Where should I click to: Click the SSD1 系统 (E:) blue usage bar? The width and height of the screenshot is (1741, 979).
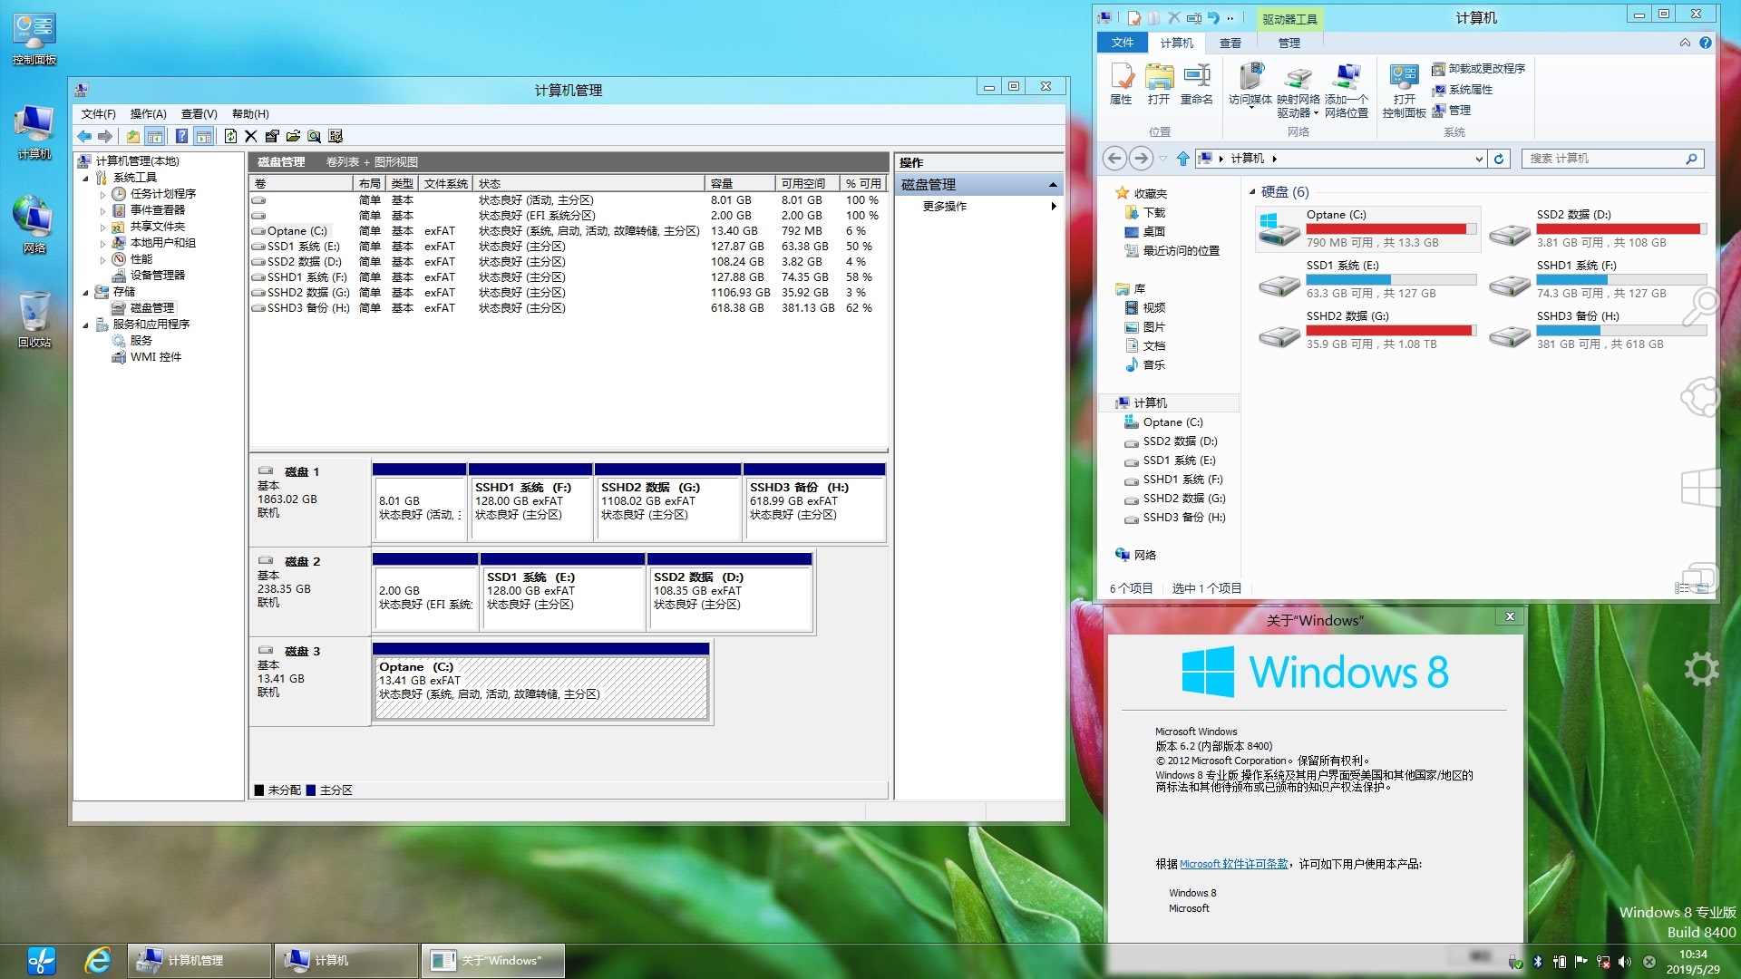1391,280
